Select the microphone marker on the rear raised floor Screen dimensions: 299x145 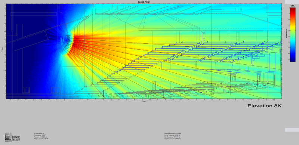pos(257,83)
